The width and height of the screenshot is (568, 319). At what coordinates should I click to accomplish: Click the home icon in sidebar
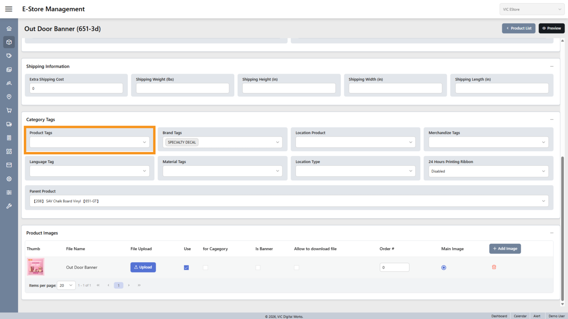[9, 29]
